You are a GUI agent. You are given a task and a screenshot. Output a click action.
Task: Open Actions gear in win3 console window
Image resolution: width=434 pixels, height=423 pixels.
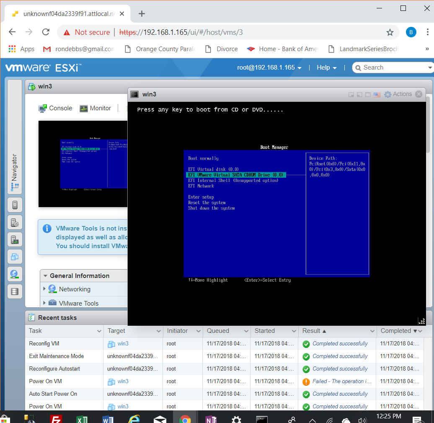point(398,94)
